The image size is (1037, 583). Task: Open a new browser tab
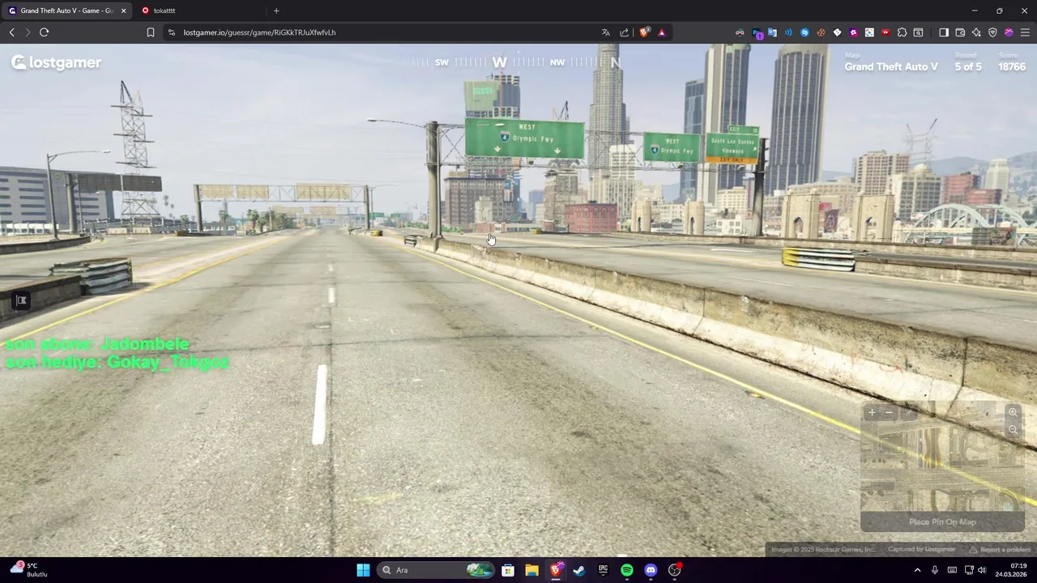click(x=276, y=11)
